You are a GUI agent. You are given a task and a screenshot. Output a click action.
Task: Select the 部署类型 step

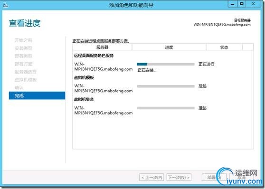(23, 56)
